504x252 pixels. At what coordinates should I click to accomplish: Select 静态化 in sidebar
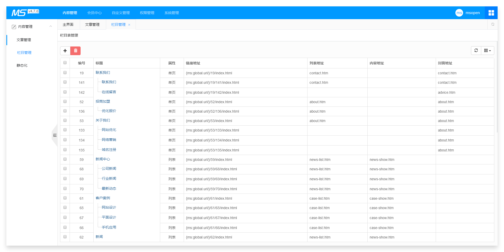22,65
